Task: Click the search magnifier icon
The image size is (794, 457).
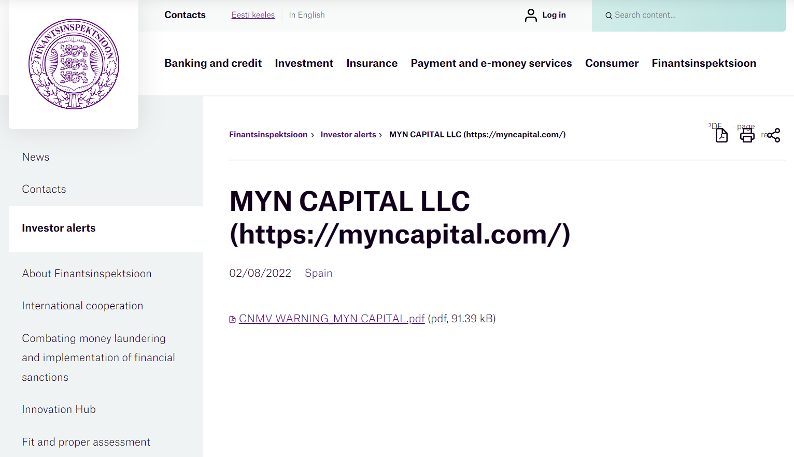Action: pos(608,16)
